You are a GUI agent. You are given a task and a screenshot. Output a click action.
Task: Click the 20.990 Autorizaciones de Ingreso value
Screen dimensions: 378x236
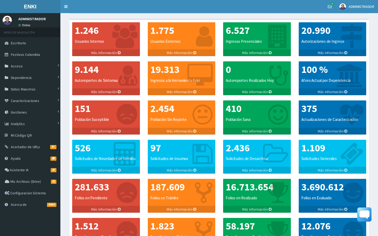point(316,31)
